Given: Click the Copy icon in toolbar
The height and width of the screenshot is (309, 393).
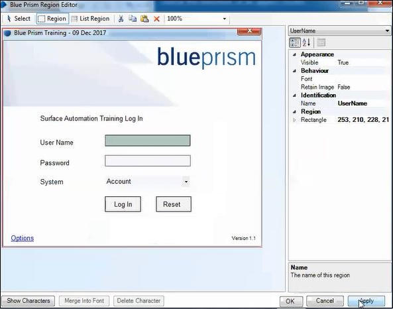Looking at the screenshot, I should coord(133,19).
